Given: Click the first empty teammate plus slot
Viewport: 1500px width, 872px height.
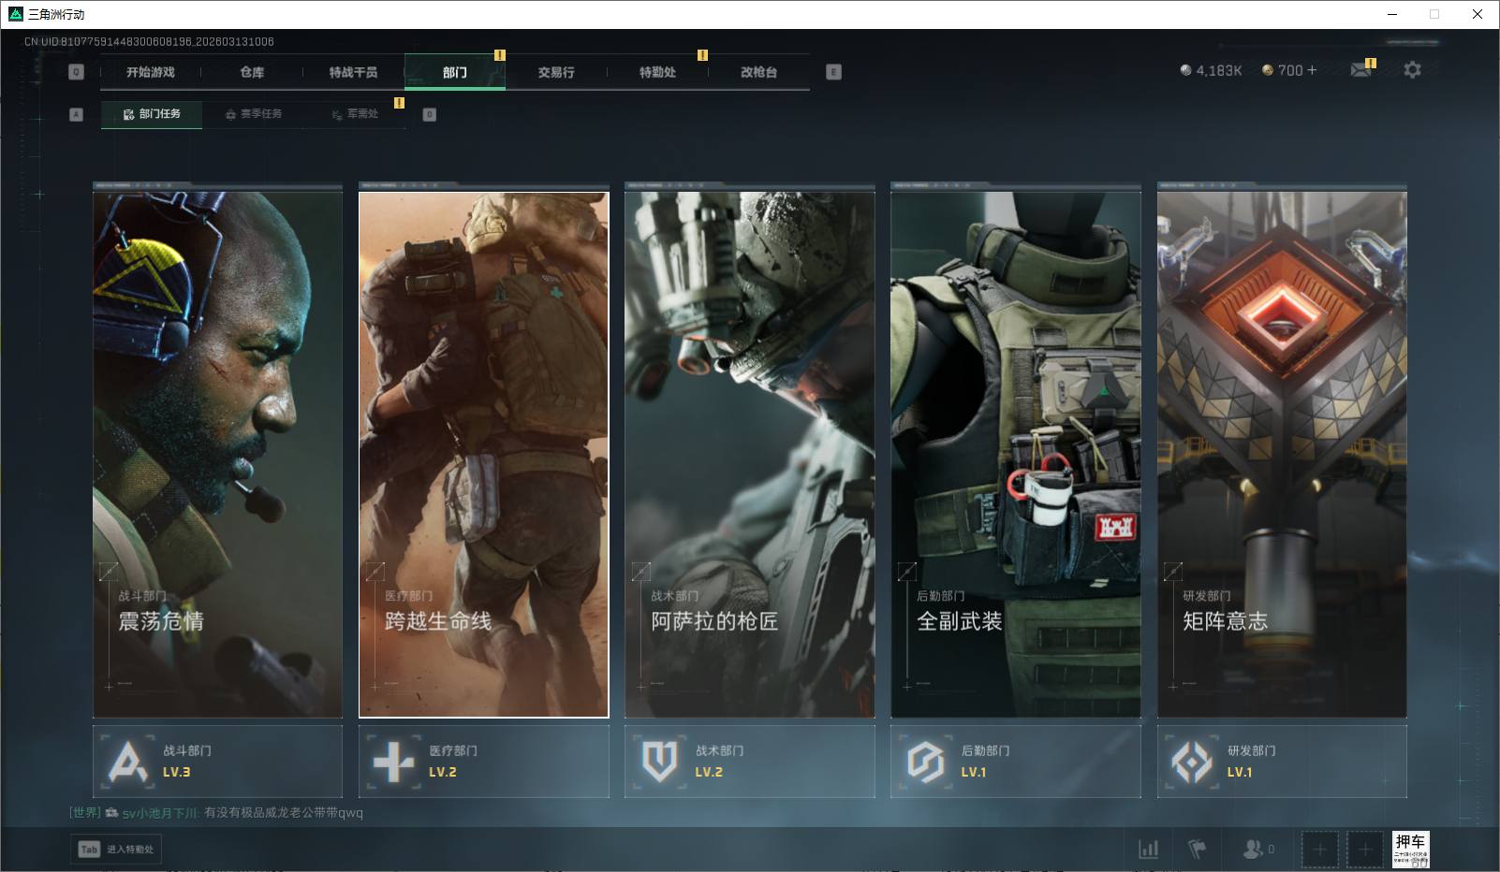Looking at the screenshot, I should (x=1319, y=850).
